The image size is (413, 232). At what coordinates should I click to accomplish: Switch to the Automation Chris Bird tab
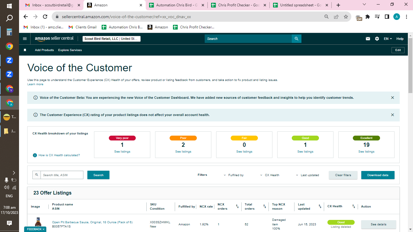176,5
